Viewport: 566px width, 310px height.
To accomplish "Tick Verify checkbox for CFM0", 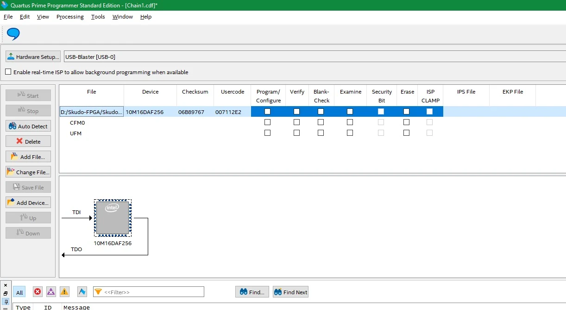I will click(296, 122).
